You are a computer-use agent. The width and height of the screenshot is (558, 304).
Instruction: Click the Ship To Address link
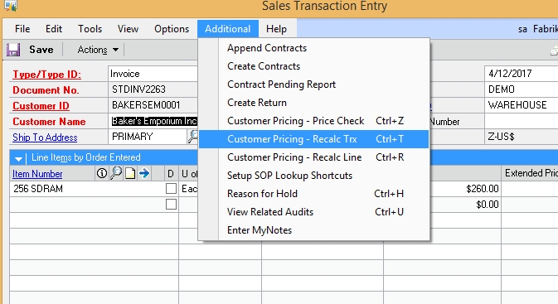[x=45, y=138]
